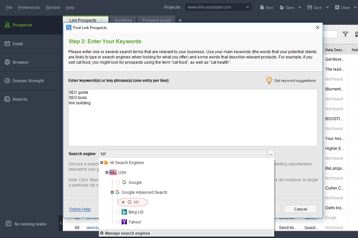The width and height of the screenshot is (358, 238).
Task: Click the 'Higher E...' meta description cell
Action: [x=335, y=149]
